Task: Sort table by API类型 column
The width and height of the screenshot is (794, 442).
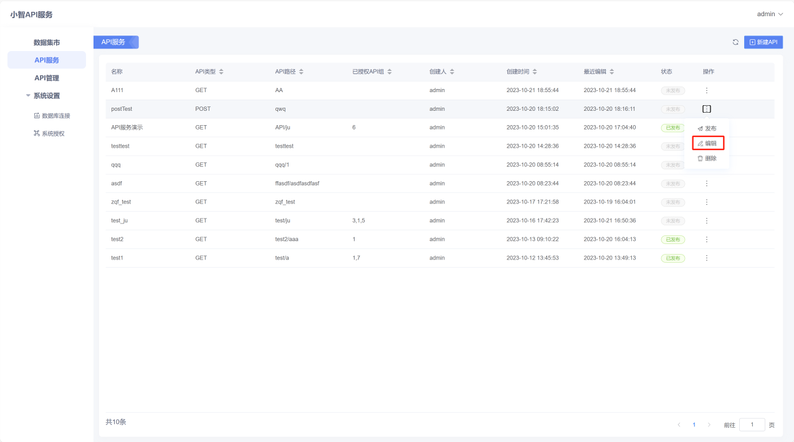Action: [221, 72]
